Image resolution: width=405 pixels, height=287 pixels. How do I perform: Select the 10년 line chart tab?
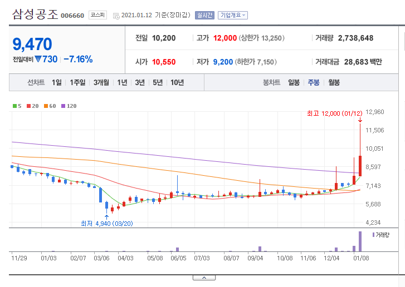pyautogui.click(x=177, y=82)
